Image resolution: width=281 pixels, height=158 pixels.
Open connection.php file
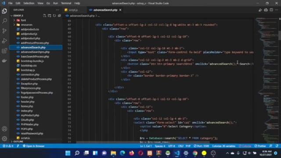click(30, 75)
